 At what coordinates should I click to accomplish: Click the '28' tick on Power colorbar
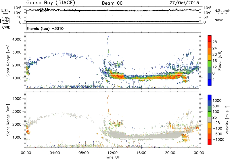[214, 42]
